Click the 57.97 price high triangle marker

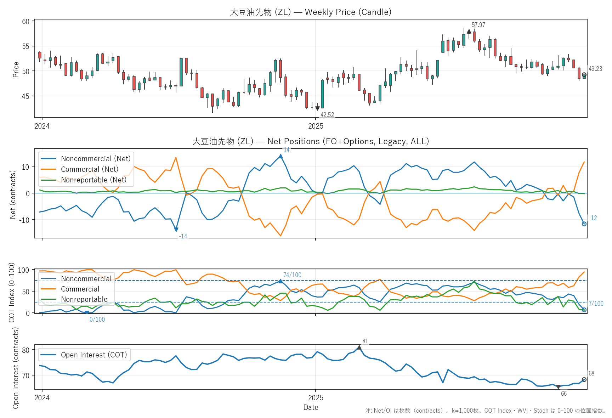tap(469, 32)
